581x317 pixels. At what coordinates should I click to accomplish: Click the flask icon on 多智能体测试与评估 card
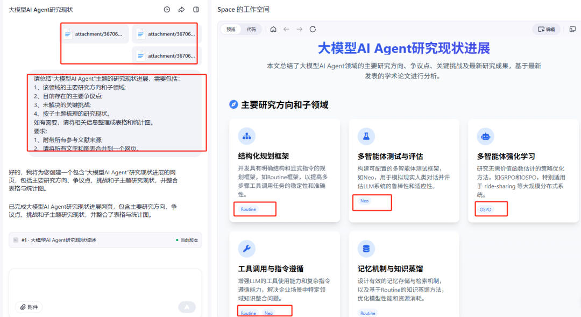tap(366, 137)
